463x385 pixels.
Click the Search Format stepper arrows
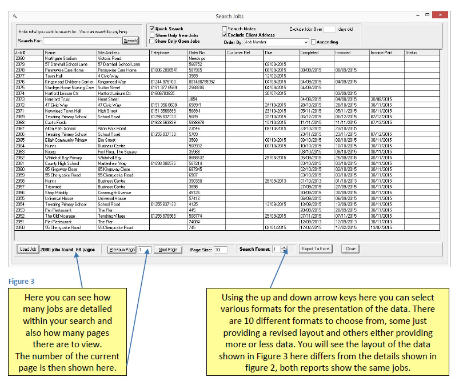(x=284, y=249)
